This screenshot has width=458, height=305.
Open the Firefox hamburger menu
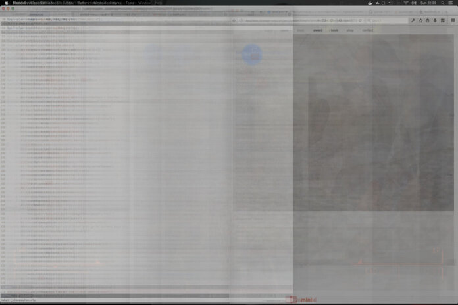[453, 20]
